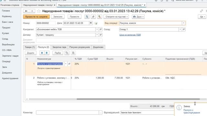Switch to the Додатково tab
207x116 pixels.
pyautogui.click(x=98, y=47)
